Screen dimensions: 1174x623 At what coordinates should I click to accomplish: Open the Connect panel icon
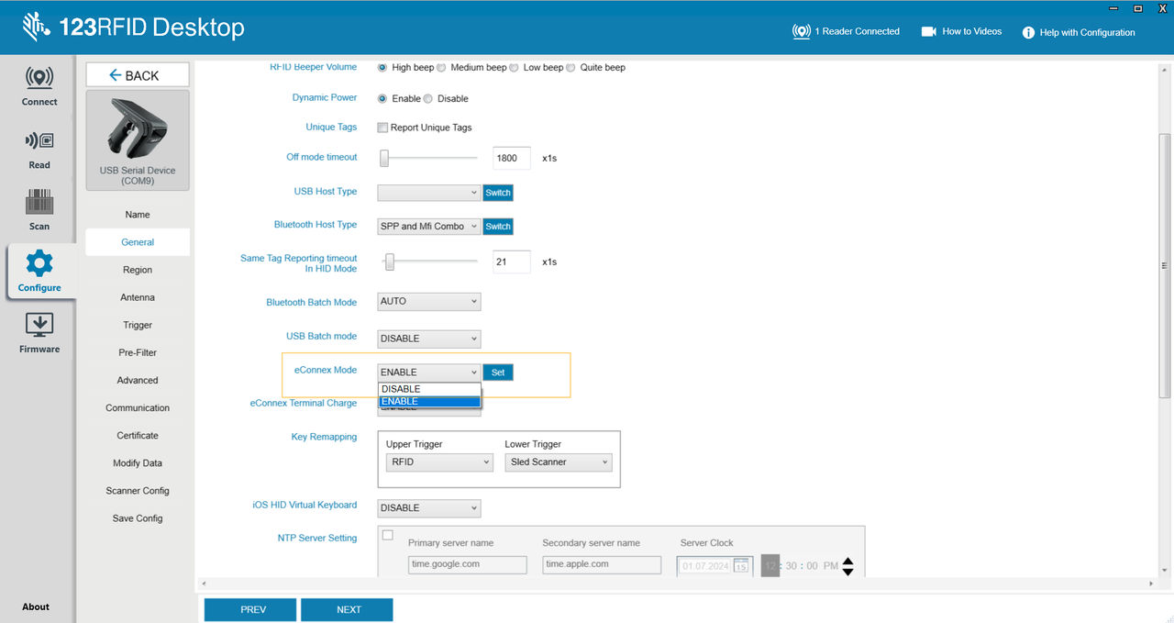coord(39,78)
